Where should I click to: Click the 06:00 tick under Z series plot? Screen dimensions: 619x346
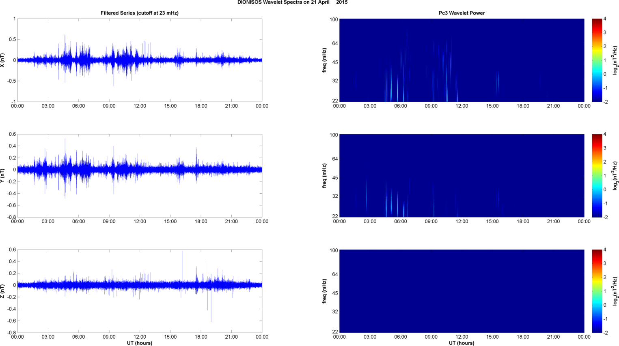78,337
